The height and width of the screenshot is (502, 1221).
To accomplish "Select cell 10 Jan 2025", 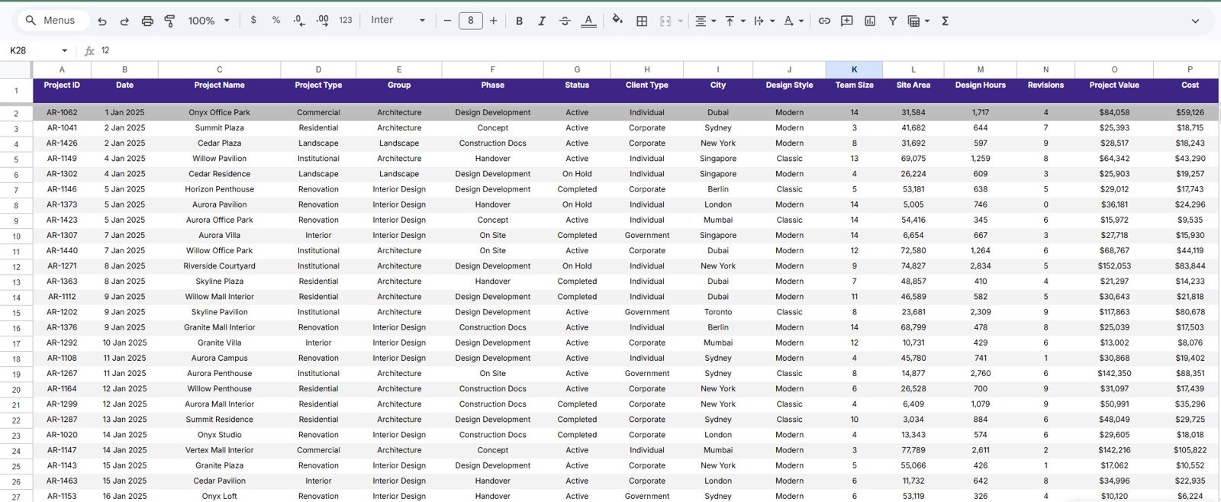I will pos(124,343).
